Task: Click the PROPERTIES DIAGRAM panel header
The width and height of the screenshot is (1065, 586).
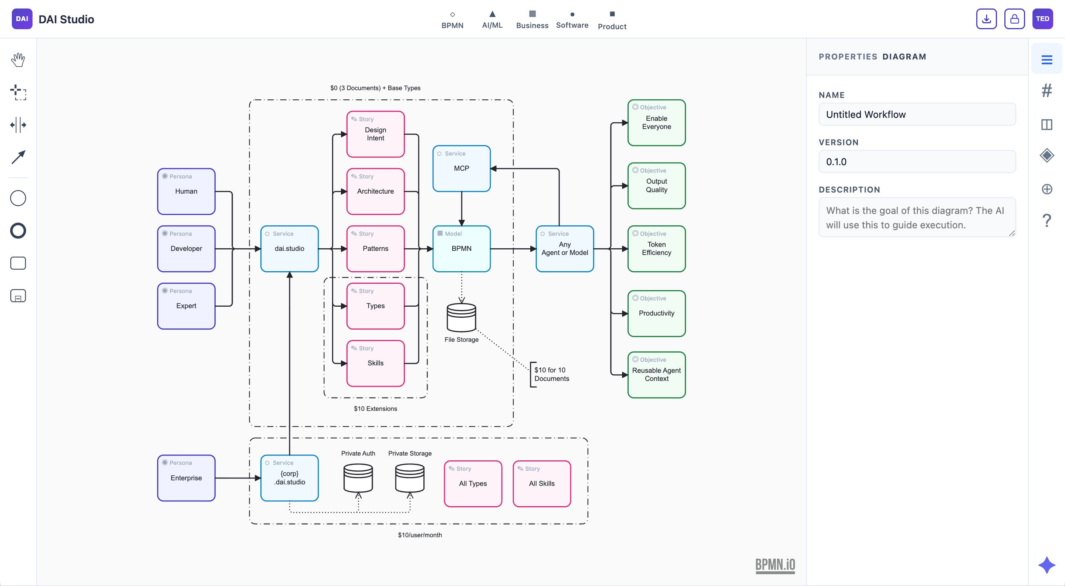Action: (x=872, y=57)
